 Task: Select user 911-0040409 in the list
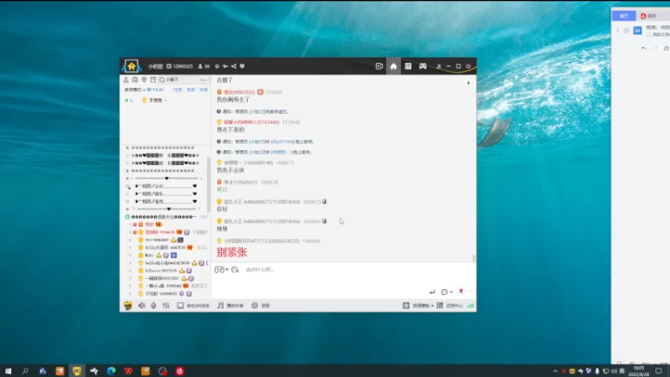157,240
